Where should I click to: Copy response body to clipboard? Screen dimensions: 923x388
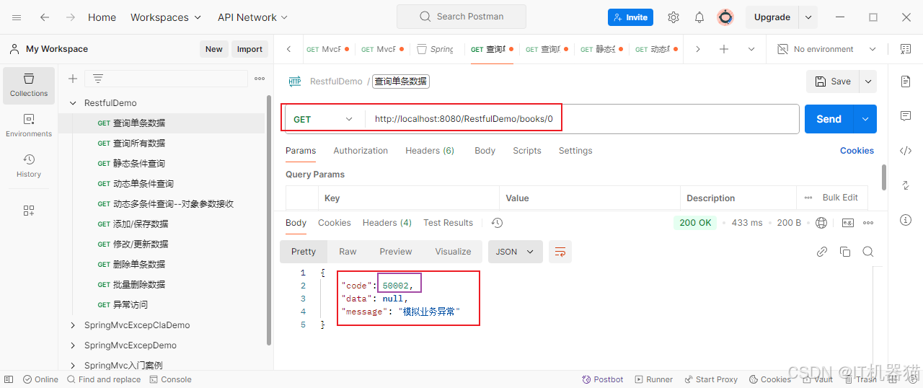point(845,252)
